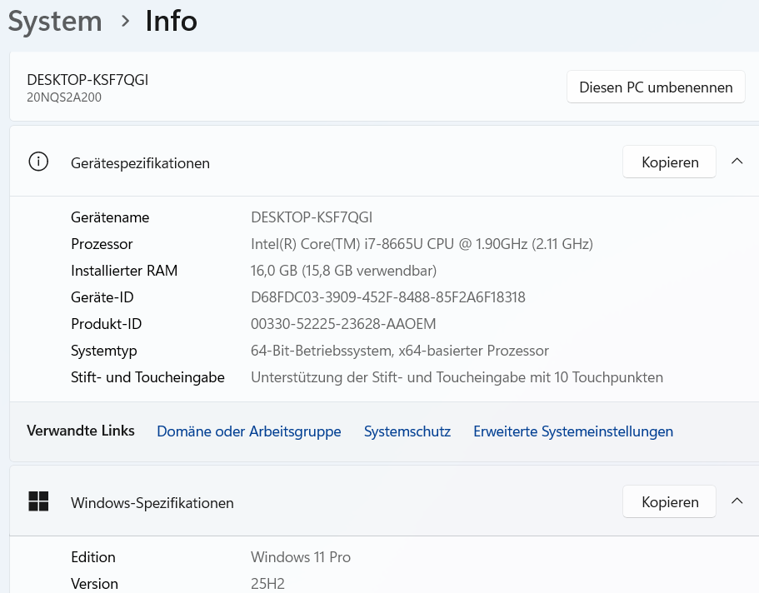Click the Produkt-ID label
Screen dimensions: 759x593
106,324
